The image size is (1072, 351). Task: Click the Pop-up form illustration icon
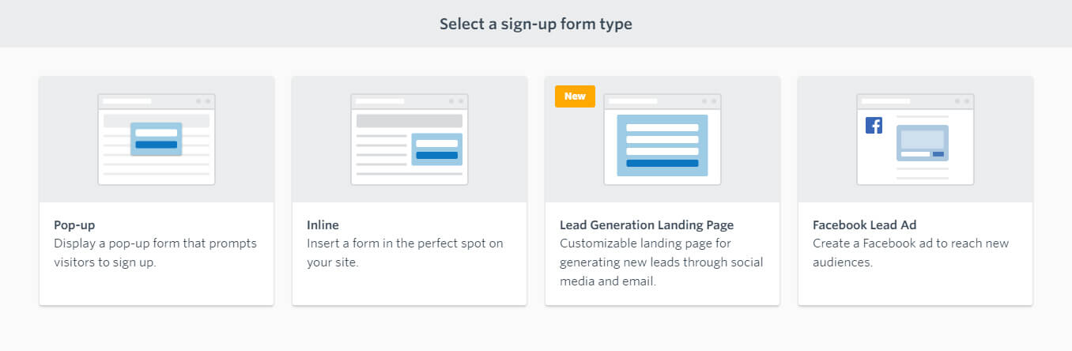coord(157,139)
